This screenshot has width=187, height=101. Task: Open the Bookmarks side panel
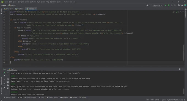coord(1,81)
